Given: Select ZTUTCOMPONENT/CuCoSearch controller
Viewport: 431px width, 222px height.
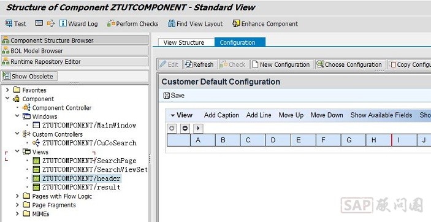Looking at the screenshot, I should click(x=90, y=143).
